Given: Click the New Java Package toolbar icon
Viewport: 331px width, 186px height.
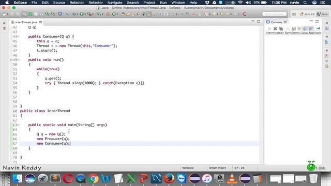Looking at the screenshot, I should pyautogui.click(x=108, y=14).
